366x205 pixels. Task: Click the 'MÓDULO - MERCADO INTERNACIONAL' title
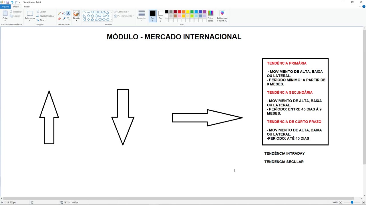(174, 37)
